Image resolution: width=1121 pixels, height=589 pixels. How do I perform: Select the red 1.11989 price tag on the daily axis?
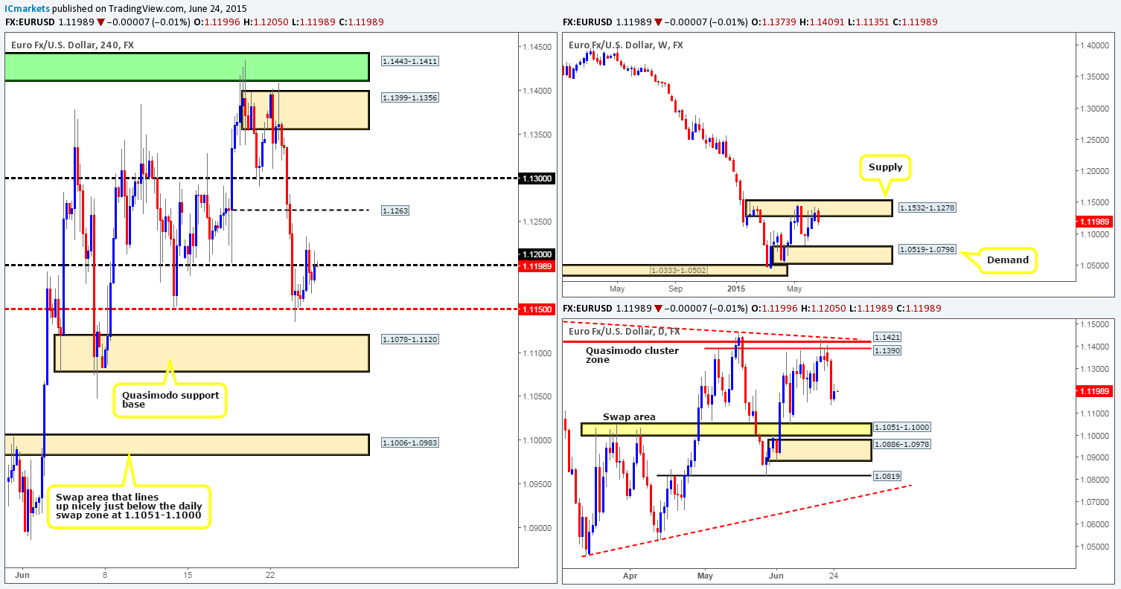[x=1094, y=390]
